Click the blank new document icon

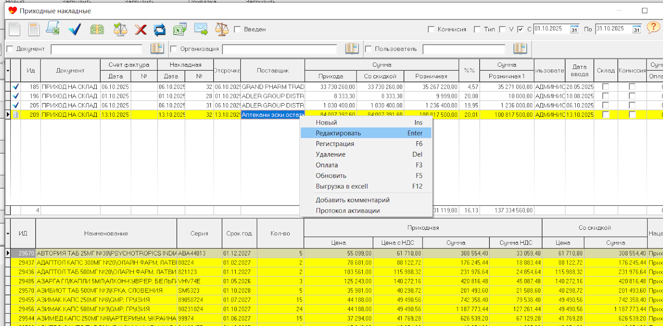click(15, 29)
